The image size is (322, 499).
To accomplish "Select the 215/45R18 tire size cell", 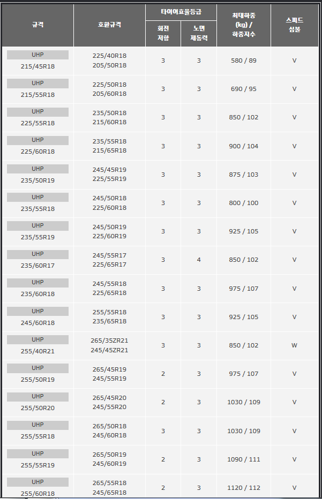I will coord(38,66).
